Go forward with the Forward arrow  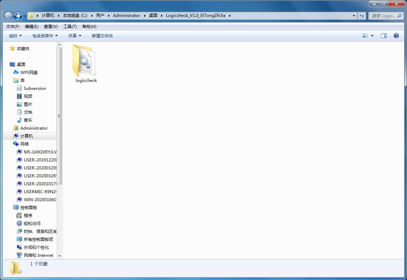(18, 16)
